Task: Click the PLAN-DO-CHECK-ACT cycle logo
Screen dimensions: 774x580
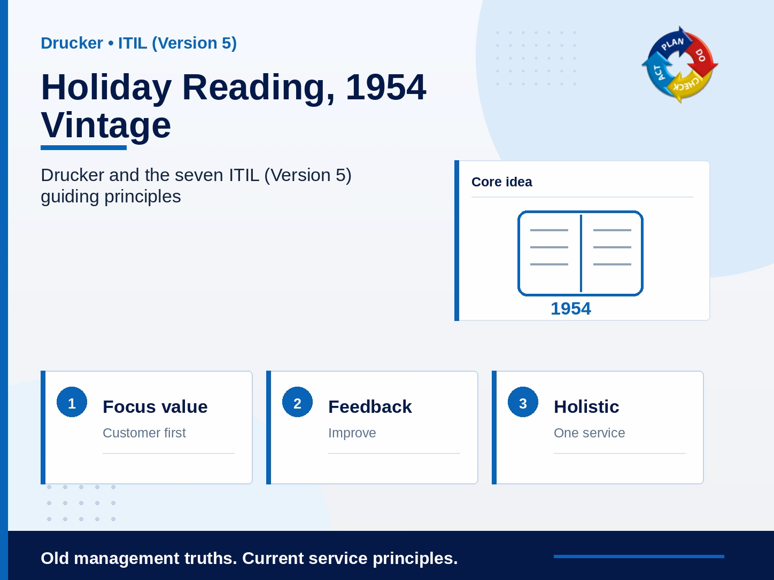Action: tap(679, 65)
